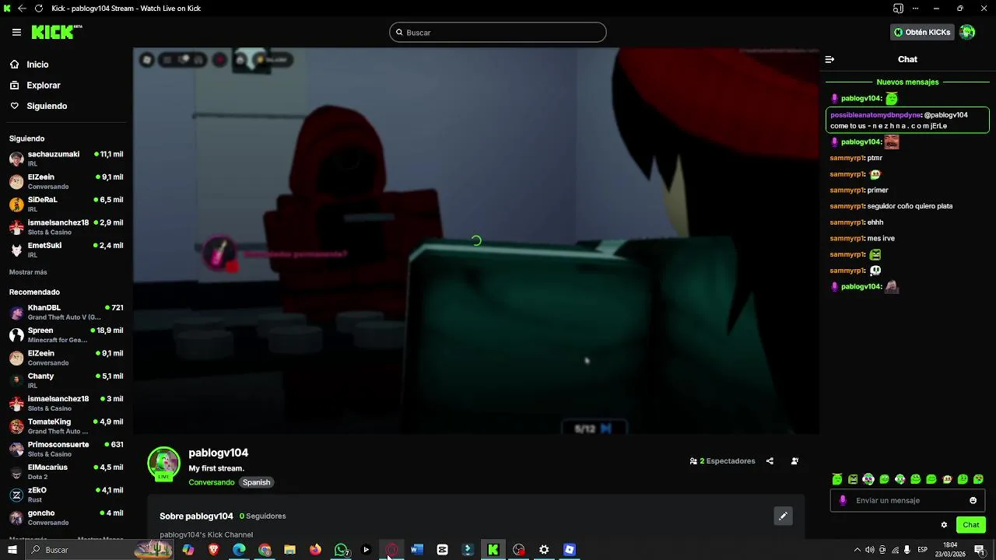Share the pablogv104 stream
996x560 pixels.
point(770,461)
